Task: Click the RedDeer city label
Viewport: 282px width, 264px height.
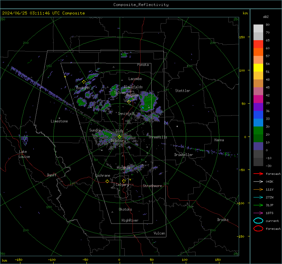Action: [x=133, y=95]
